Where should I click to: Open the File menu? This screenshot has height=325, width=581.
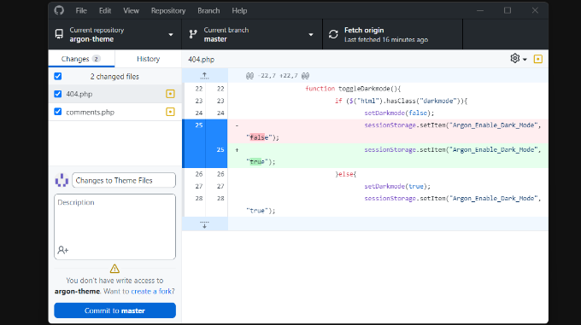(x=81, y=11)
